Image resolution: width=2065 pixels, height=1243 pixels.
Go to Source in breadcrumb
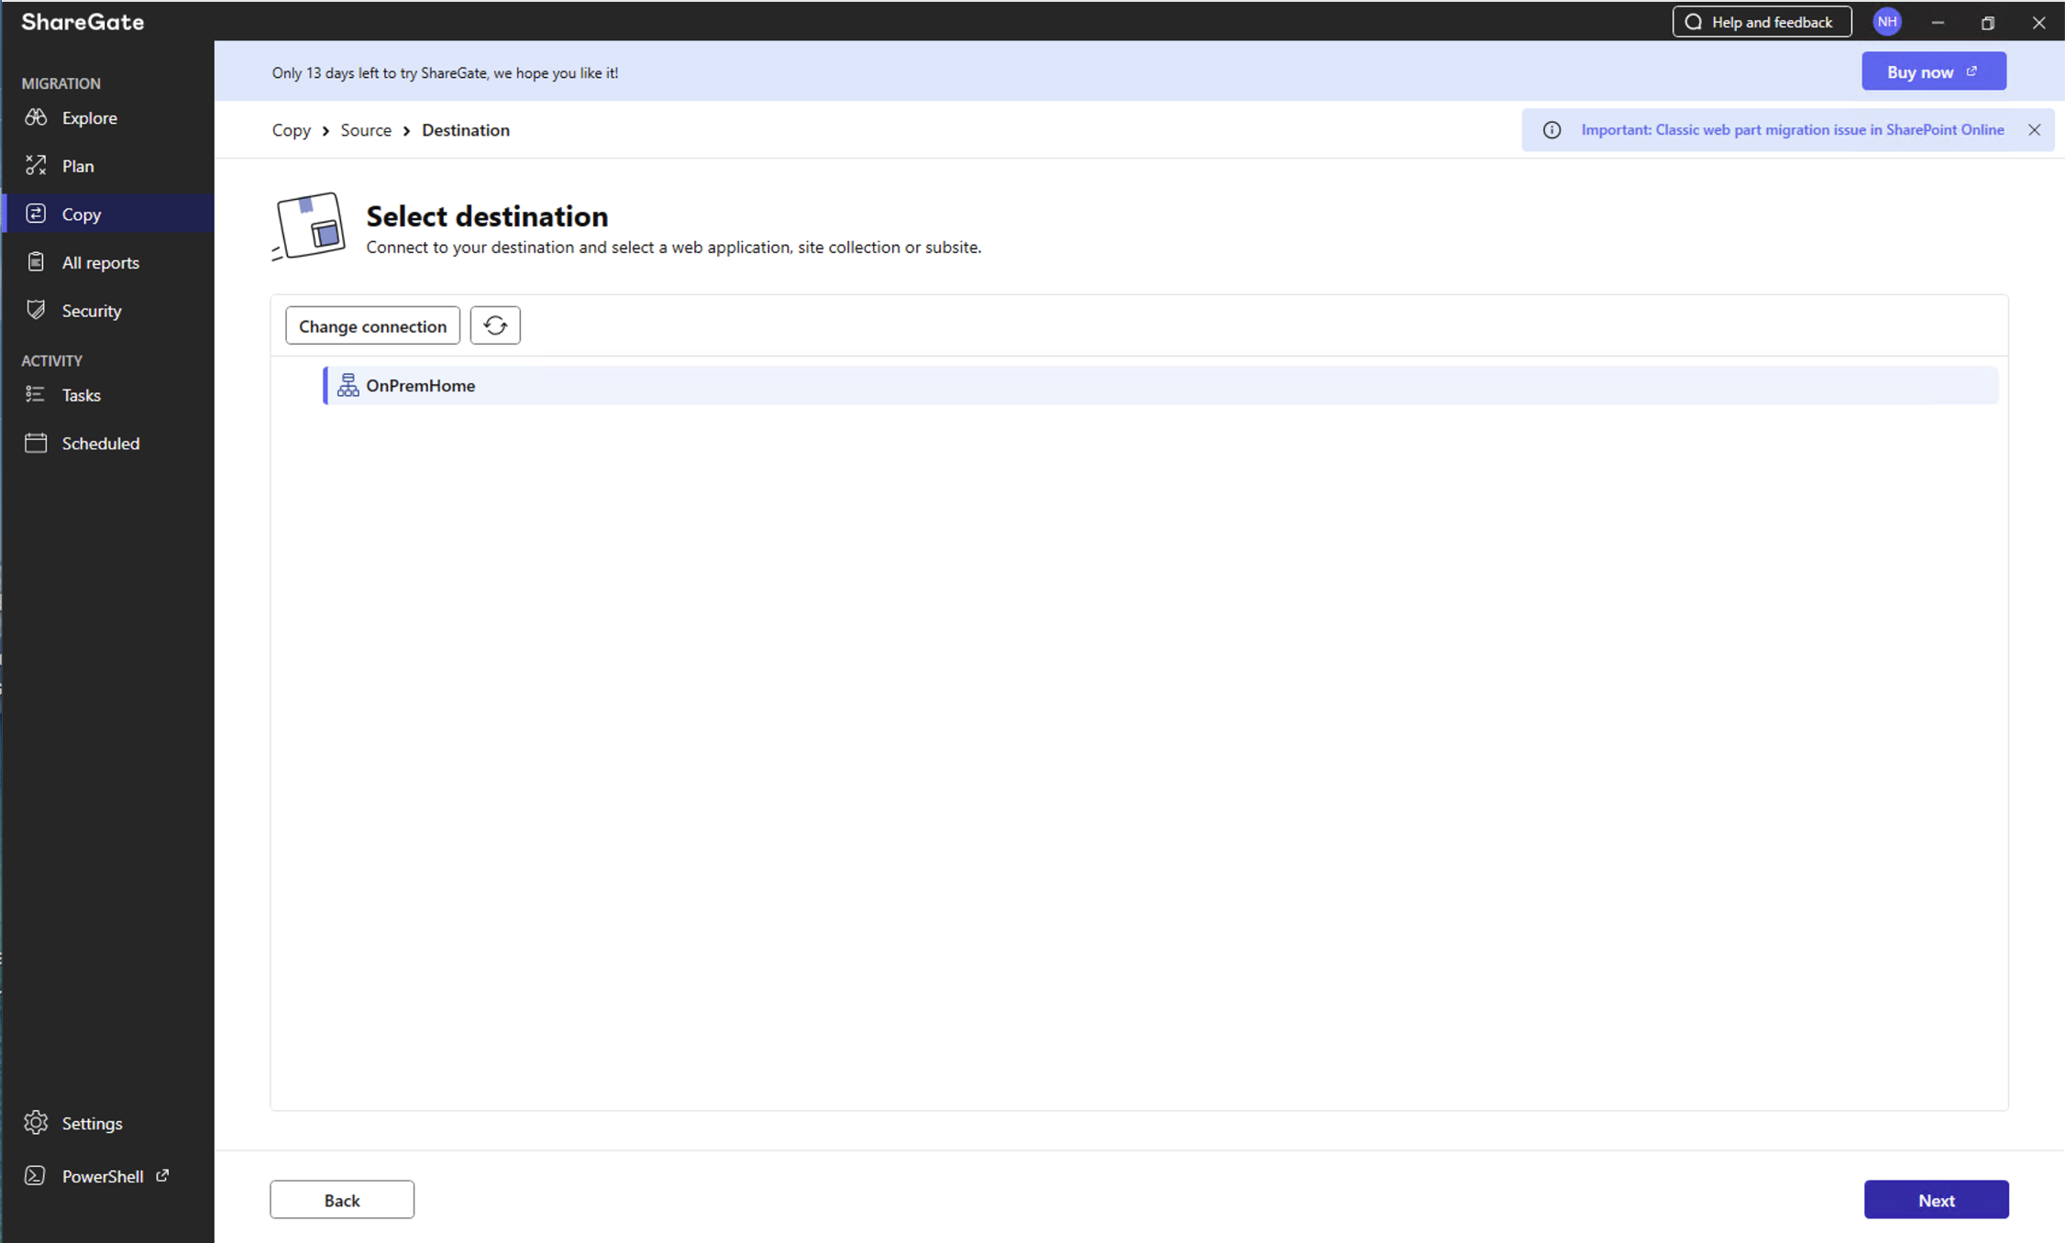click(366, 130)
